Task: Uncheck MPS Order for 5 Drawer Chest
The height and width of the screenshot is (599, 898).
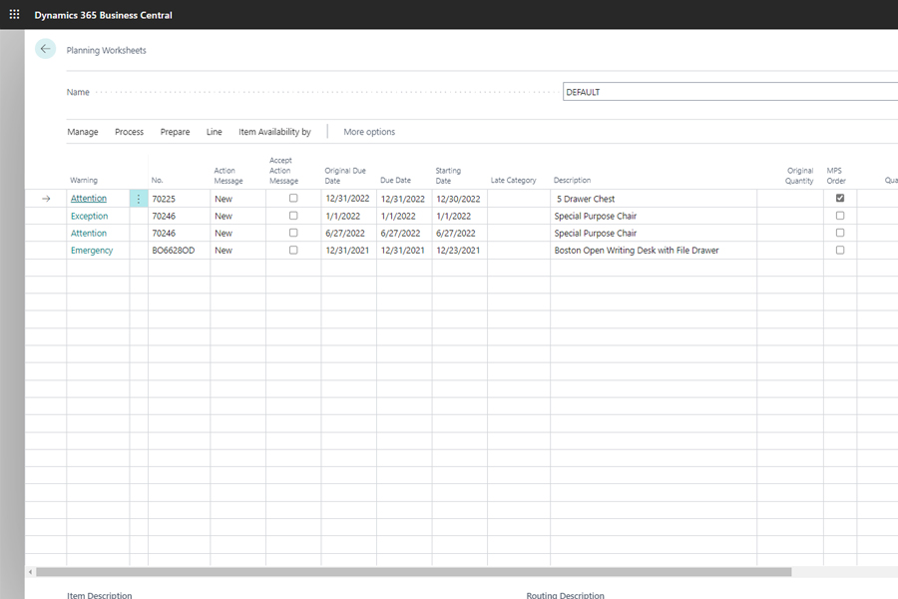Action: coord(839,199)
